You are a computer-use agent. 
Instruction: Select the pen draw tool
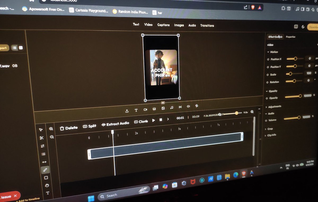click(45, 170)
